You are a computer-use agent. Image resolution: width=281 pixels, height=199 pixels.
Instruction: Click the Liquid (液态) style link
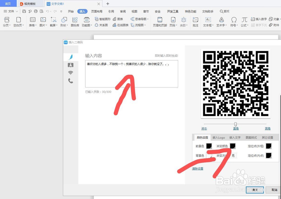(204, 128)
